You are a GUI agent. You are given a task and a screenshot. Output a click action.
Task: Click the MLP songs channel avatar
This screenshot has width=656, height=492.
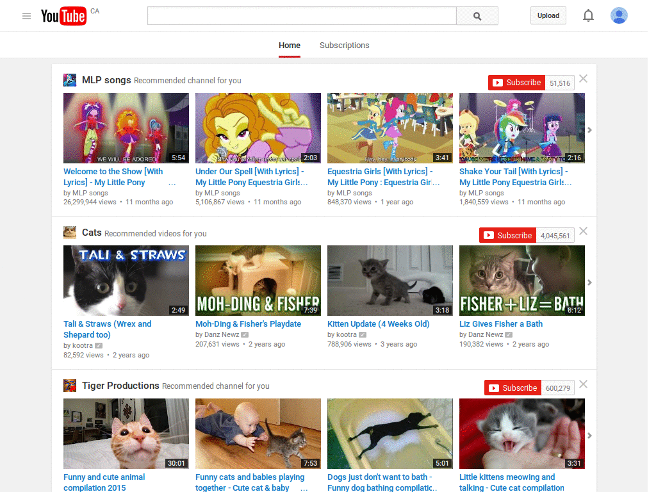[x=70, y=80]
